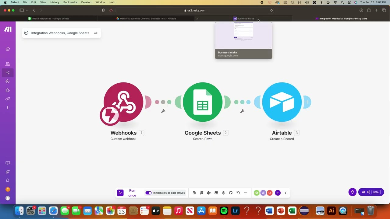Open scenario inputs and outputs icon
This screenshot has height=219, width=390.
coord(216,193)
